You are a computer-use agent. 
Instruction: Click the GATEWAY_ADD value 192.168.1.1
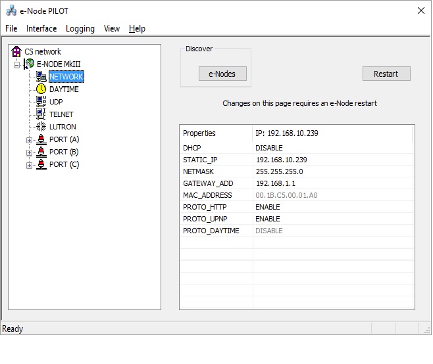coord(276,183)
